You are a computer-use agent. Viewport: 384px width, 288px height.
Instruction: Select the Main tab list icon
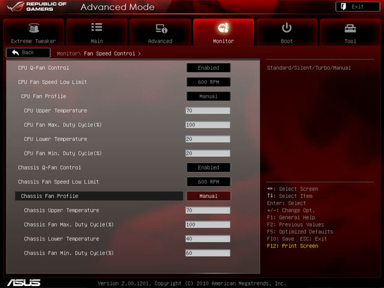(97, 27)
